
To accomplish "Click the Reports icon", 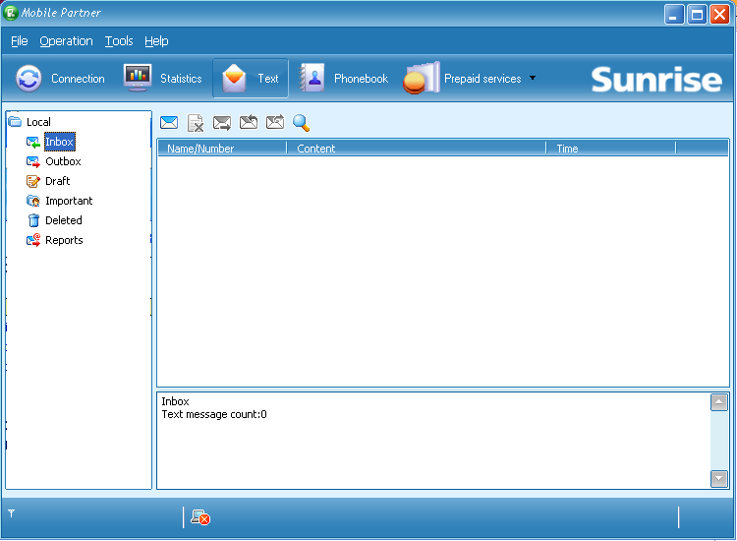I will [x=32, y=240].
